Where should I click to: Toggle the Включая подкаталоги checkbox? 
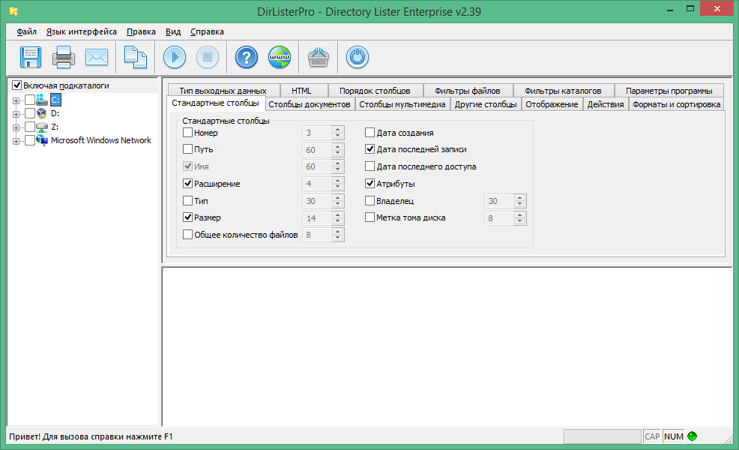coord(17,85)
